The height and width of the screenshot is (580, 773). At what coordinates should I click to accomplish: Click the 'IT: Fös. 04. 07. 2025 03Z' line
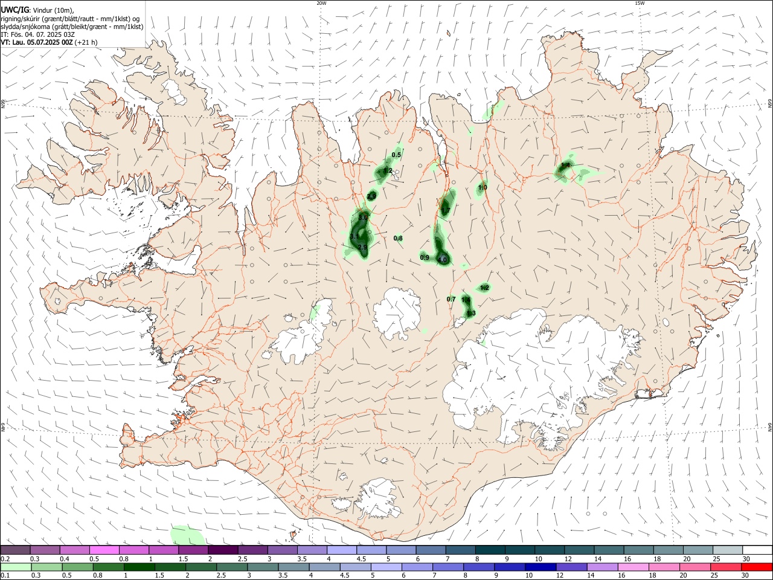pyautogui.click(x=37, y=34)
